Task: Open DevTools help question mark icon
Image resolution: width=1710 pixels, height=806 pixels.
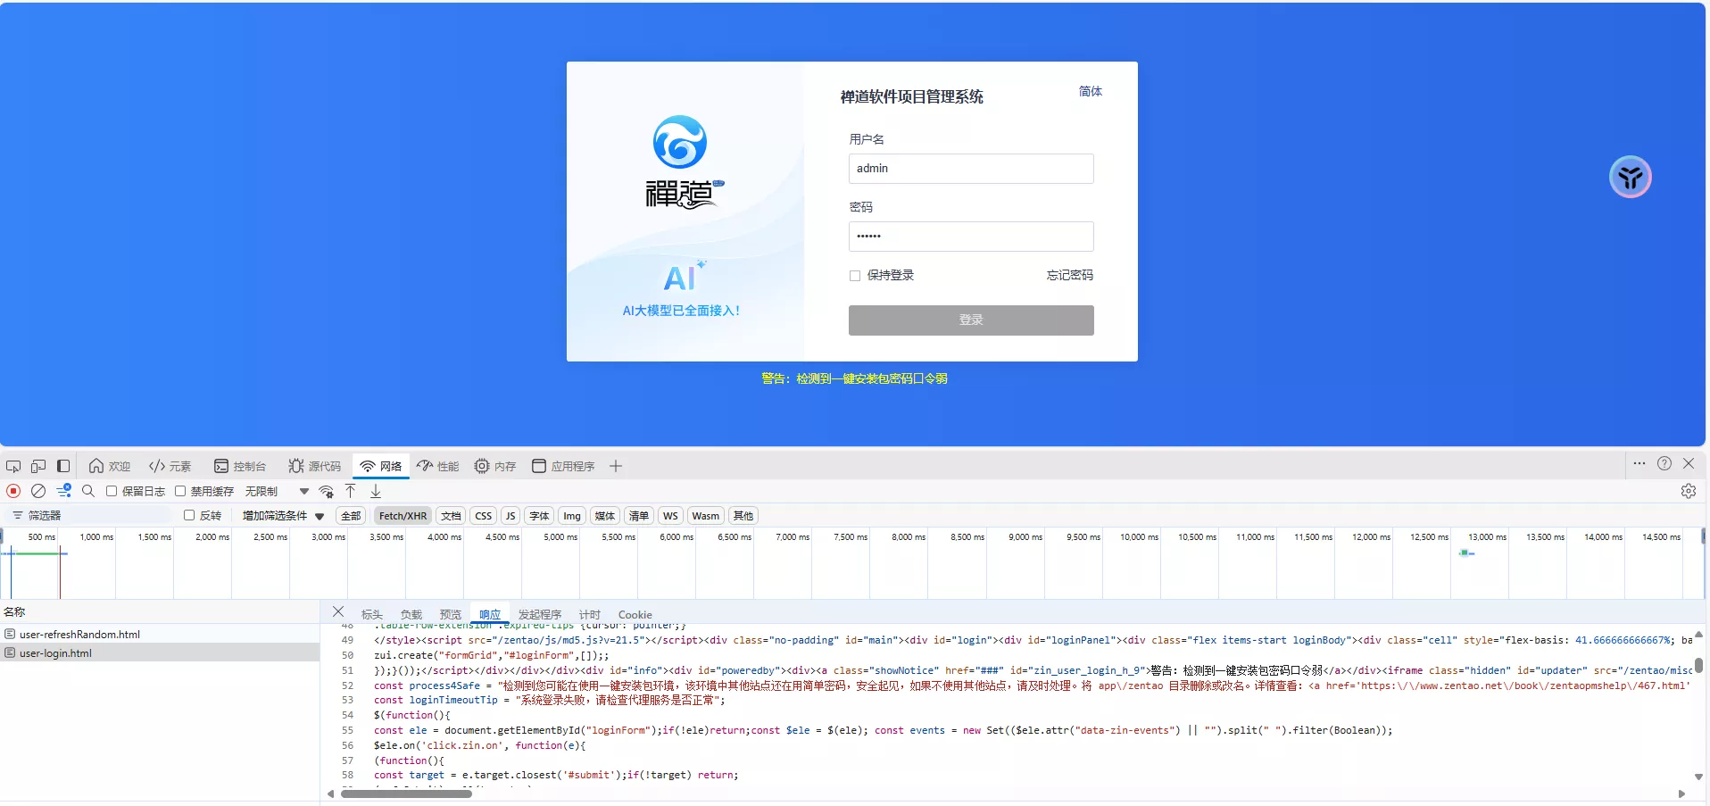Action: 1664,463
